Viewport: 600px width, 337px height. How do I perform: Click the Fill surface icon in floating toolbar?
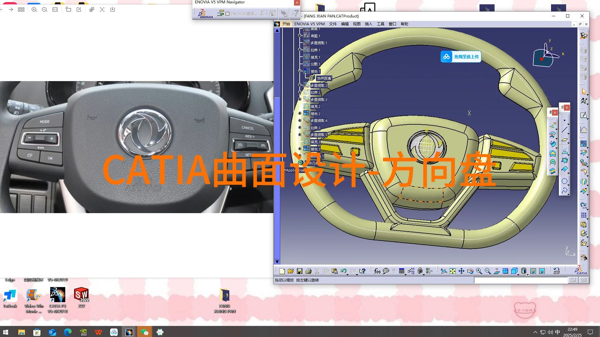coord(553,154)
